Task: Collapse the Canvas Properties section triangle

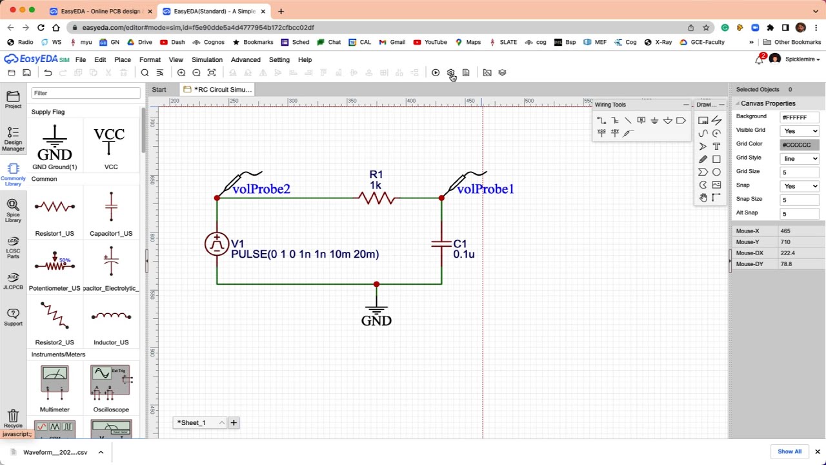Action: pos(736,104)
